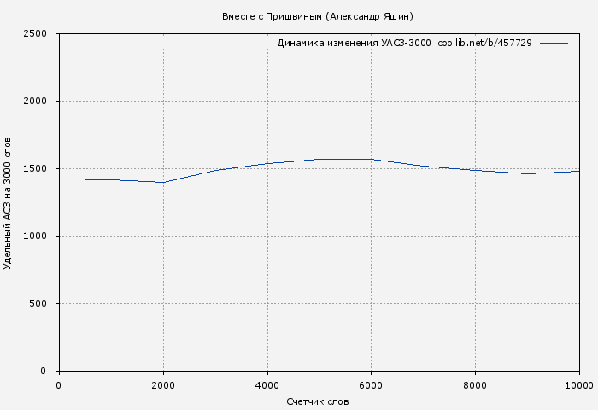This screenshot has height=410, width=598.
Task: Click the y-axis tick label 2000
Action: 40,102
